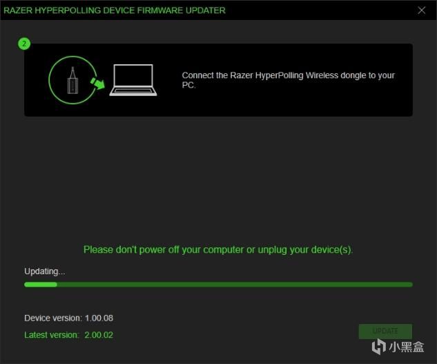Click the step 2 green badge
Viewport: 437px width, 364px height.
[24, 44]
